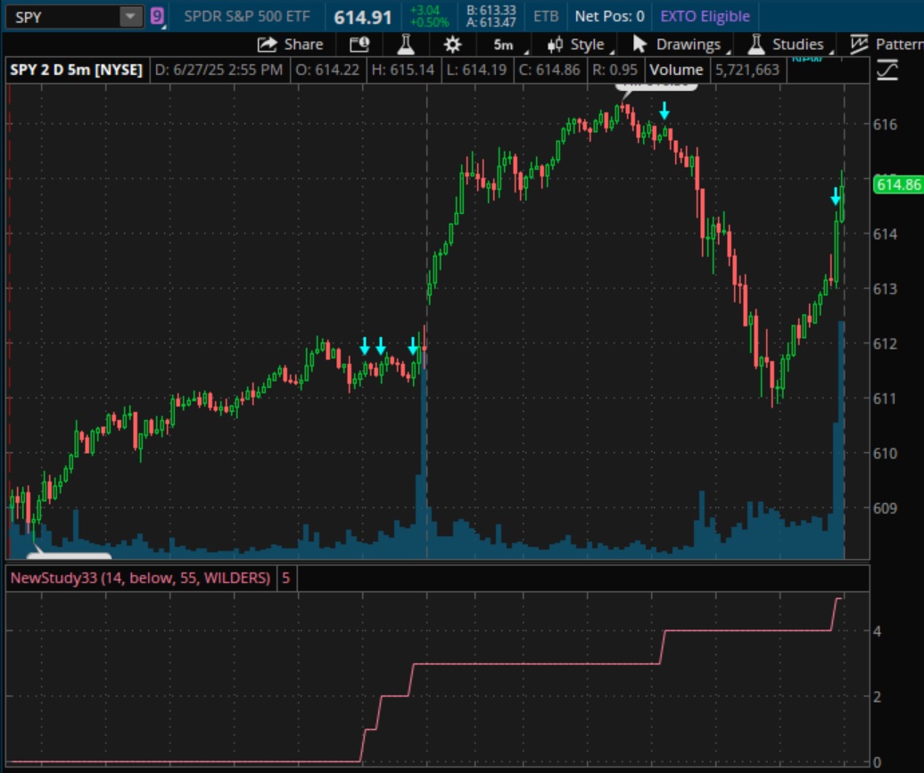Screen dimensions: 924x773
Task: Click the lower study axis label 2
Action: click(877, 697)
